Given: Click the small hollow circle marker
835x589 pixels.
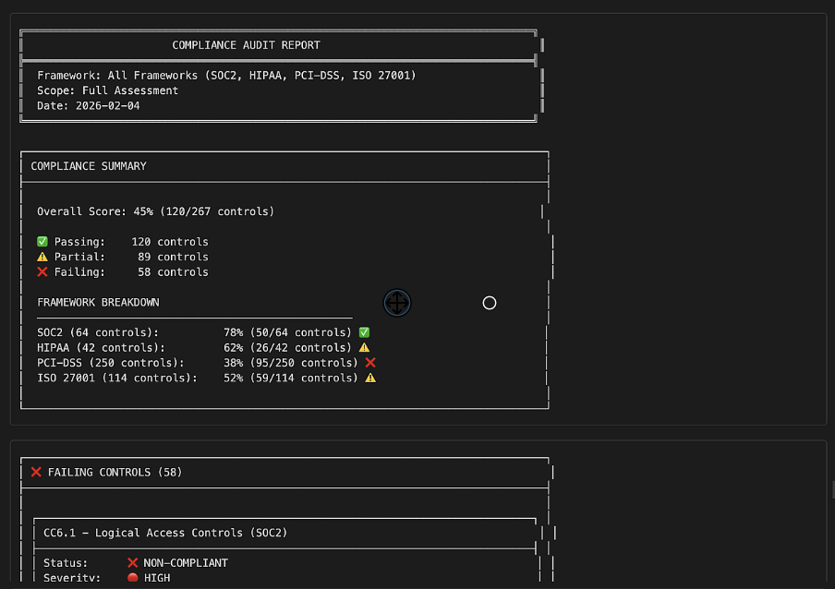Looking at the screenshot, I should [x=490, y=303].
